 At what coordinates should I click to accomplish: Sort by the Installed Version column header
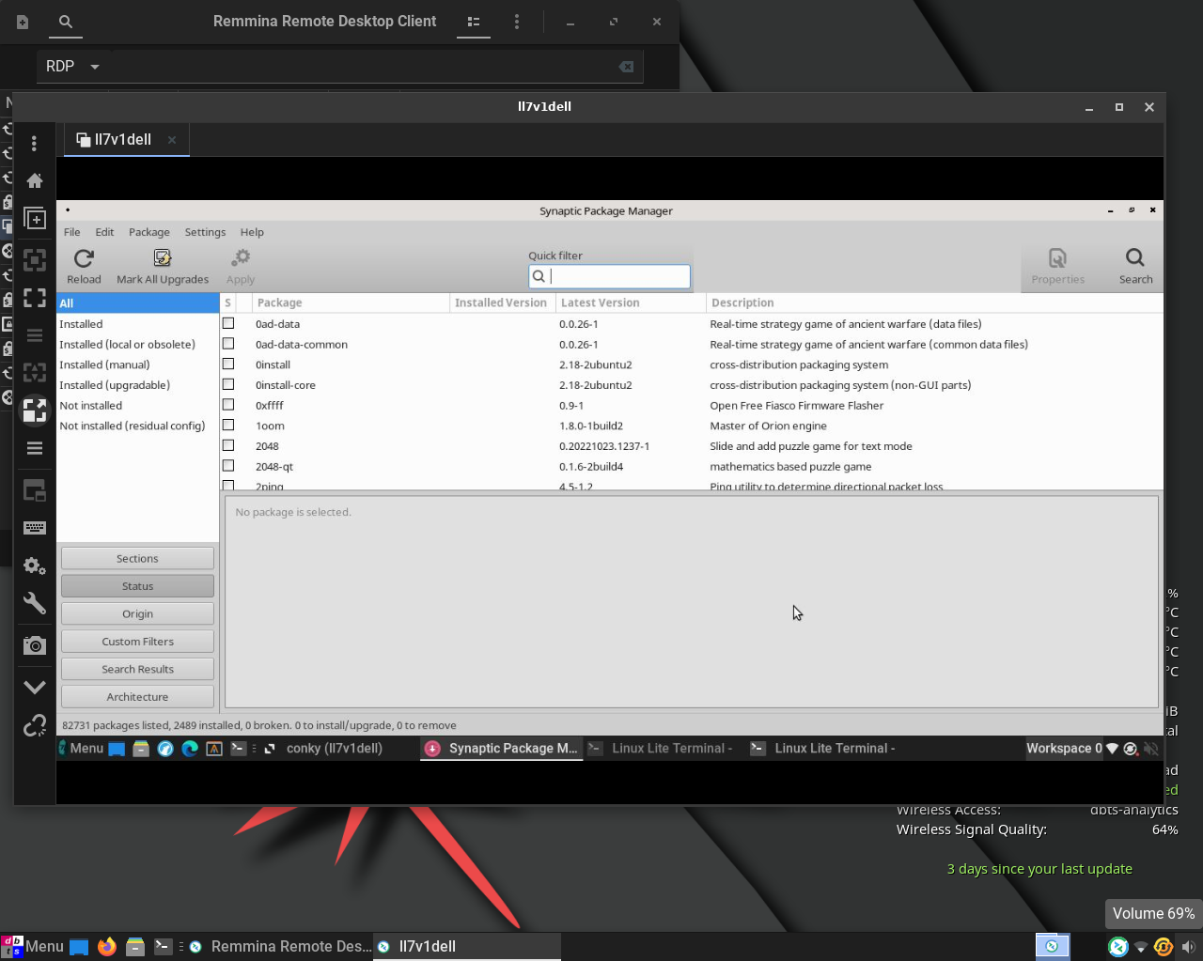(501, 302)
